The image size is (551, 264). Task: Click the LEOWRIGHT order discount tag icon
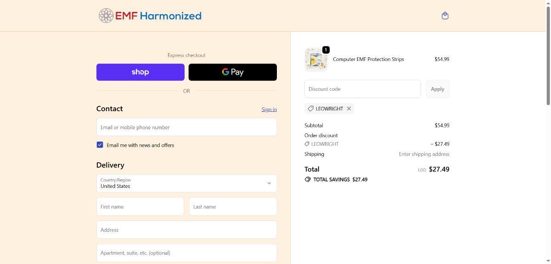pyautogui.click(x=307, y=144)
